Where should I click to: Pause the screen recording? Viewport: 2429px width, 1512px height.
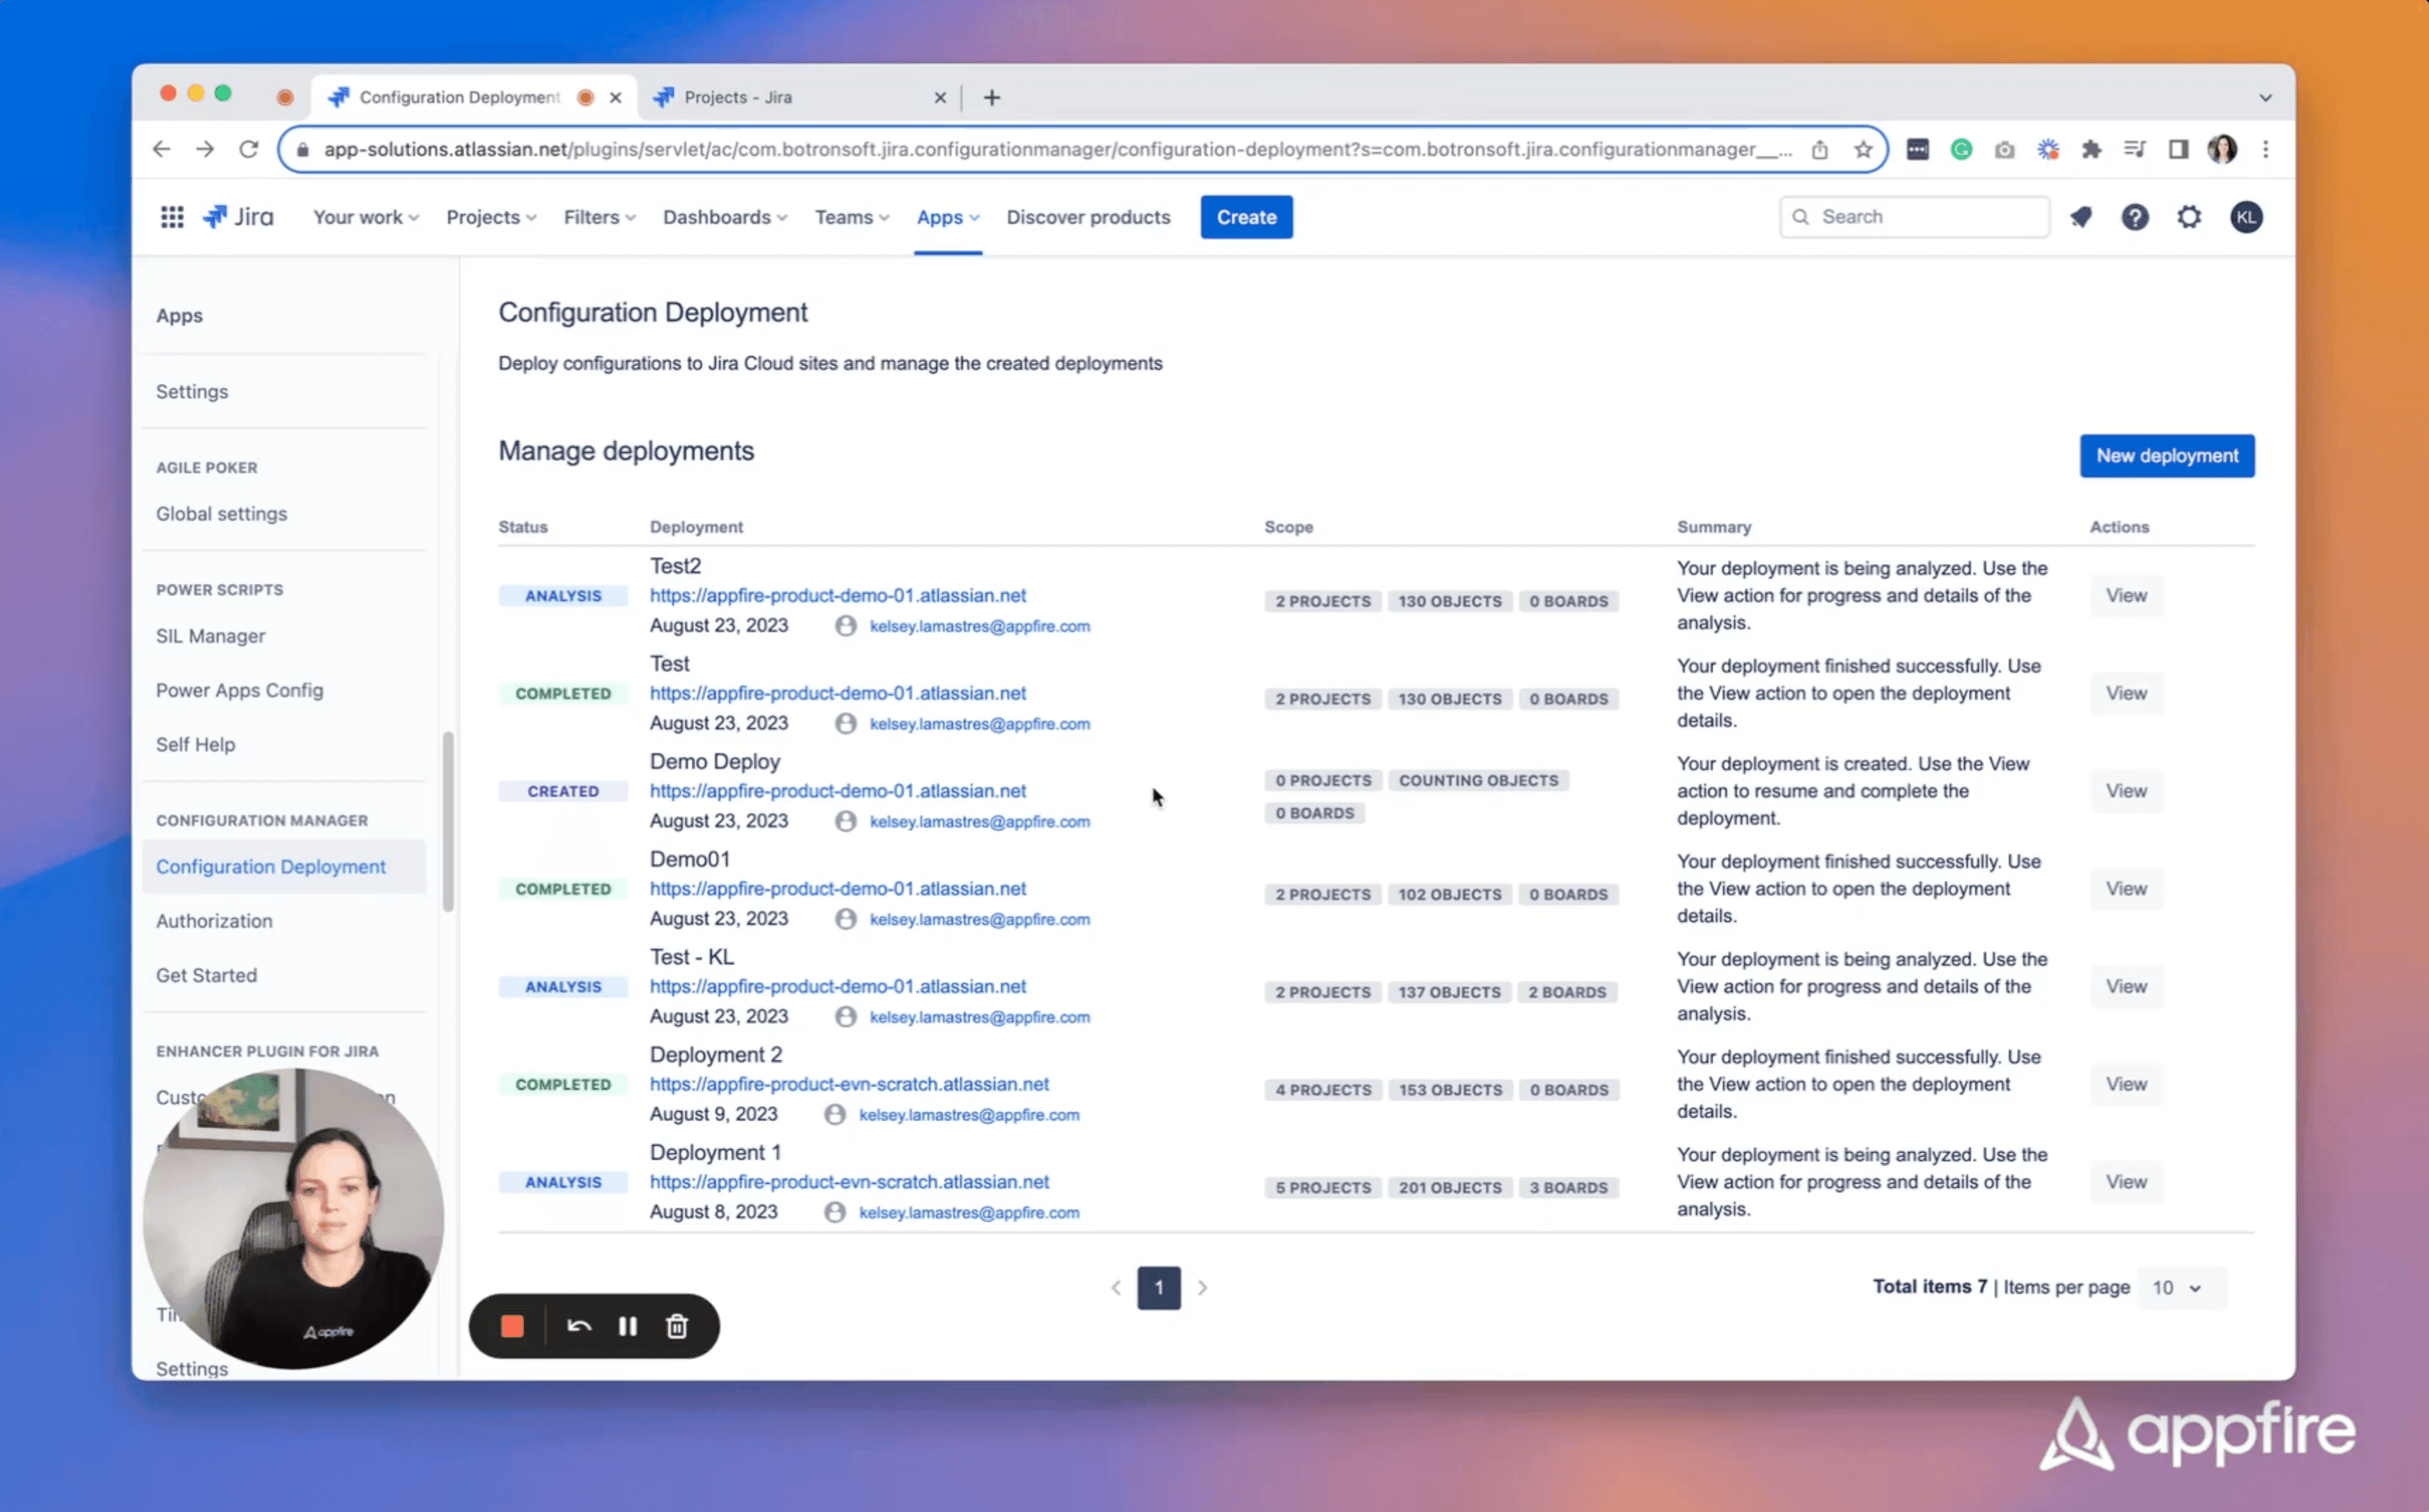(x=628, y=1326)
